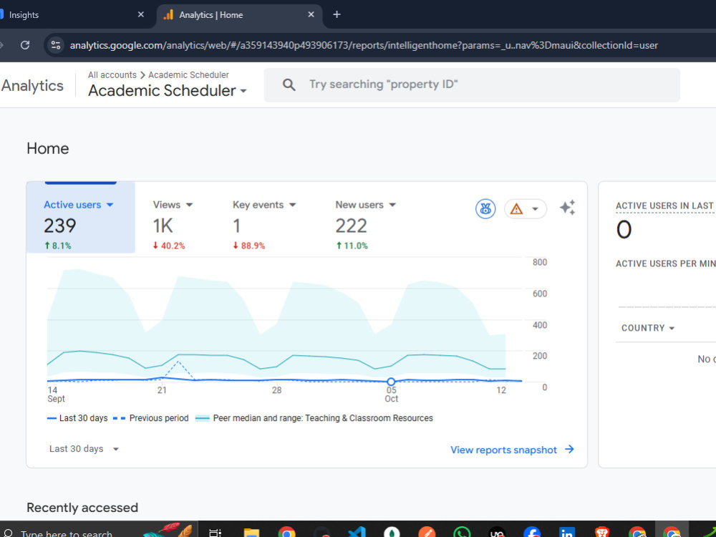Focus the 'Try searching property ID' field
This screenshot has width=716, height=537.
(x=472, y=85)
